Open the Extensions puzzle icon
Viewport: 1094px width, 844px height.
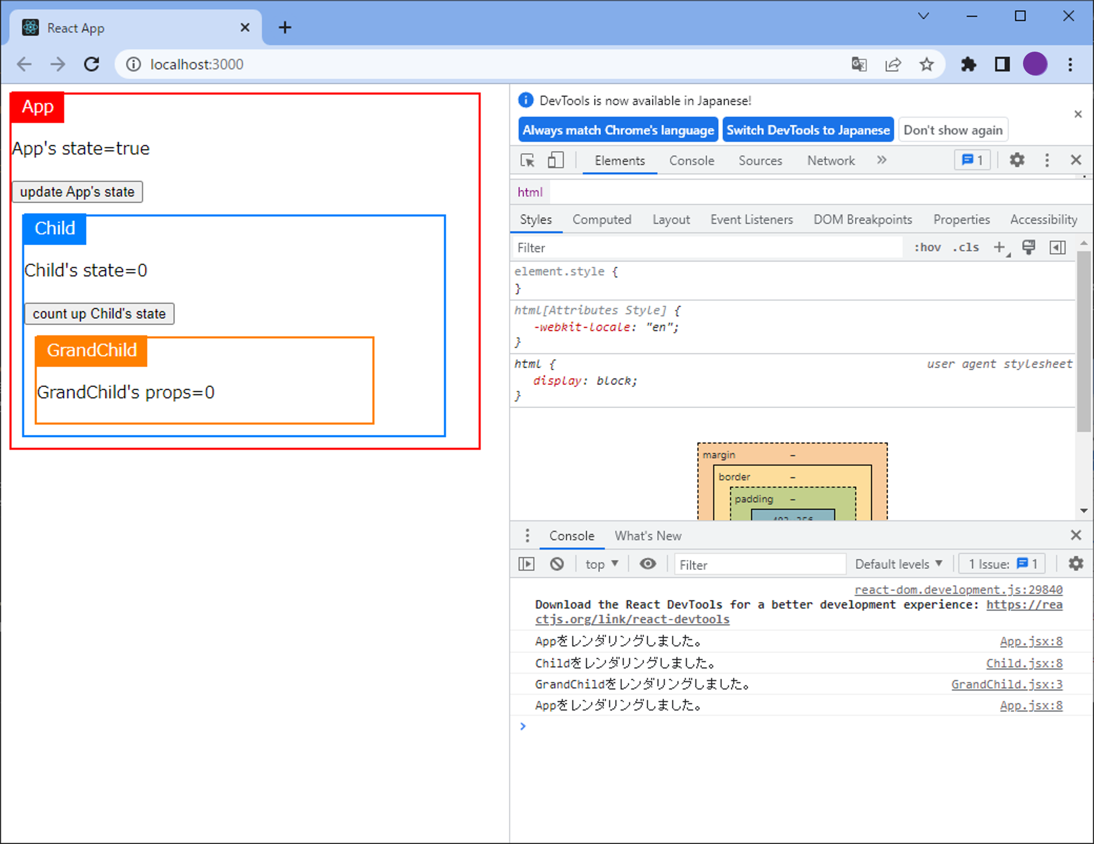pyautogui.click(x=968, y=65)
